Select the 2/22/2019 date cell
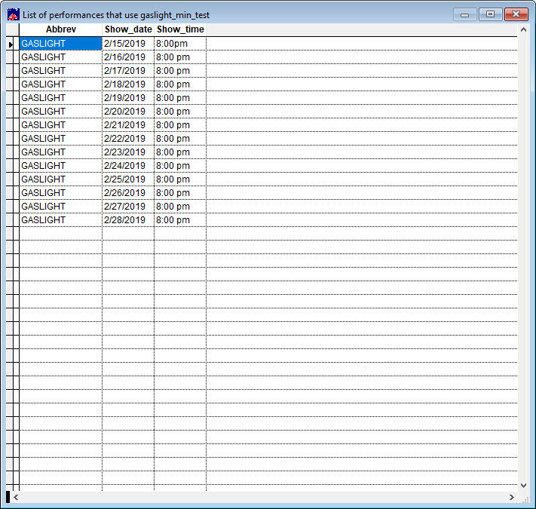The height and width of the screenshot is (509, 536). [128, 139]
